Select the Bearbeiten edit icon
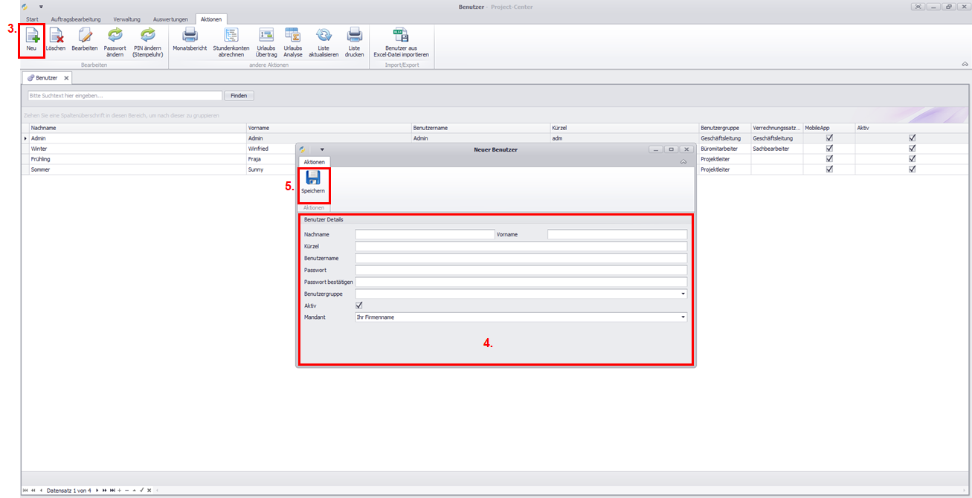Viewport: 972px width, 498px height. coord(85,35)
